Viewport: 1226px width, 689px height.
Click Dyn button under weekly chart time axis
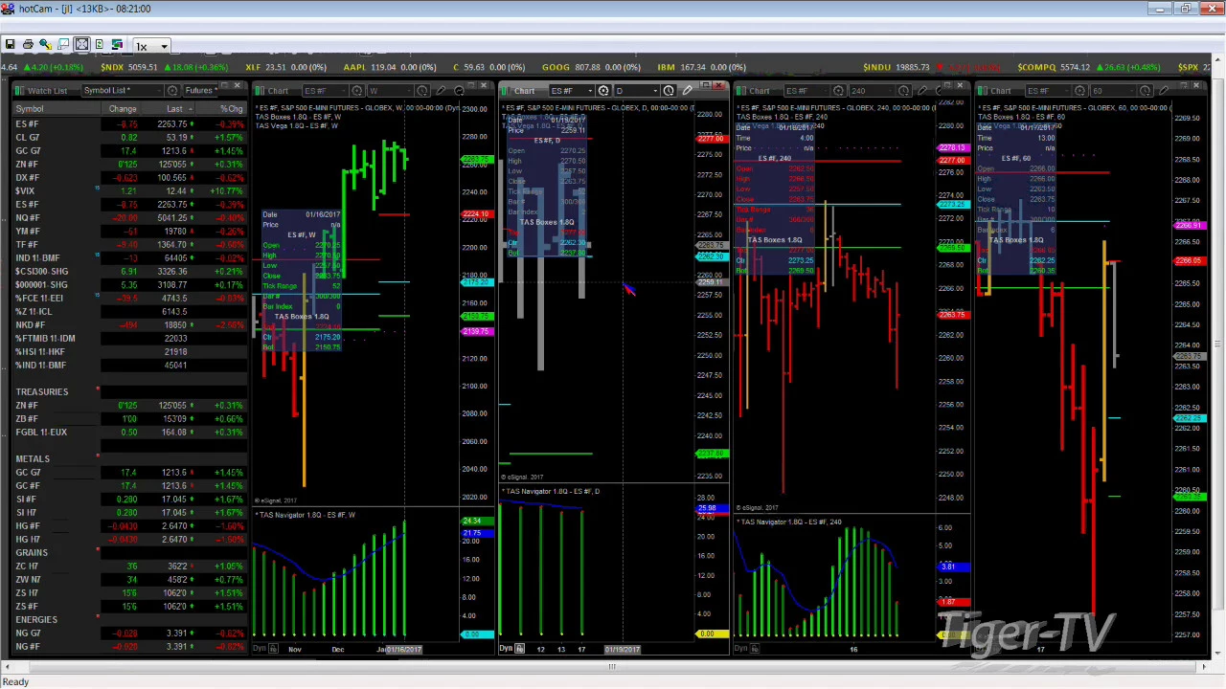[260, 650]
